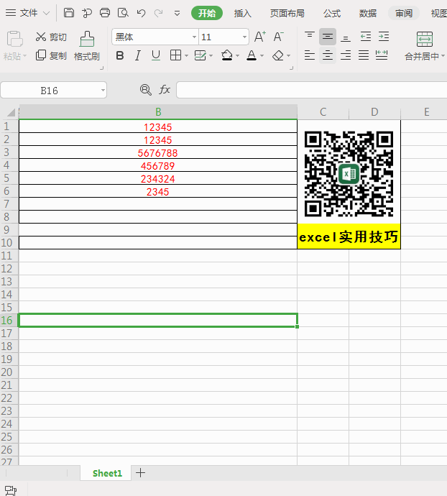Switch to the 数据 tab

pyautogui.click(x=368, y=13)
